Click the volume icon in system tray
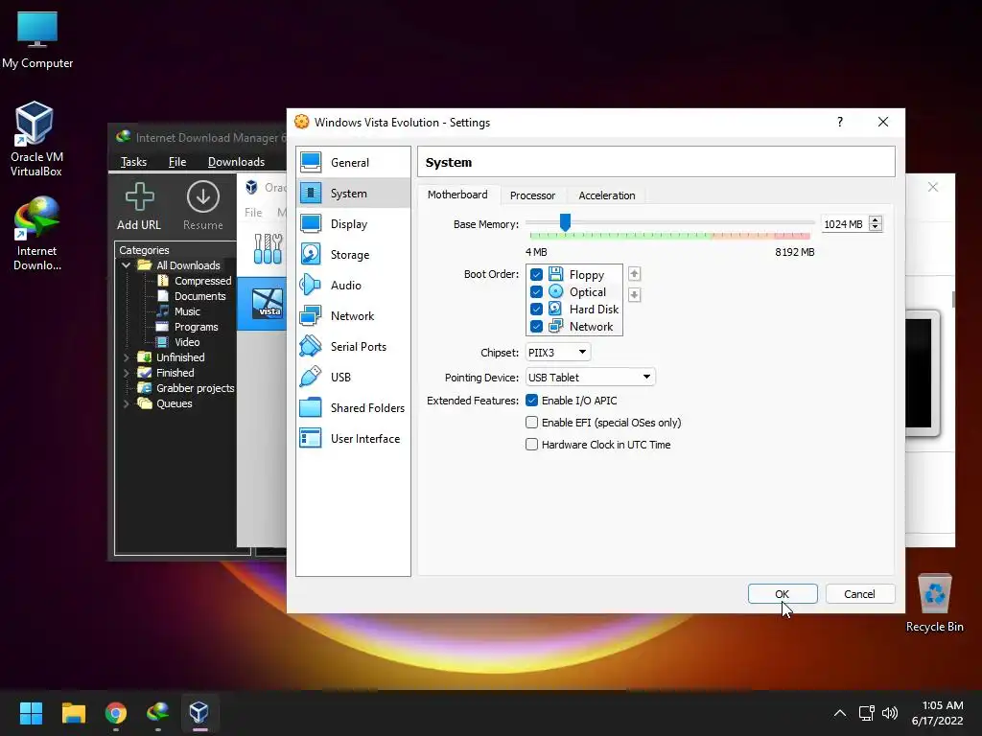Viewport: 982px width, 736px height. point(889,713)
